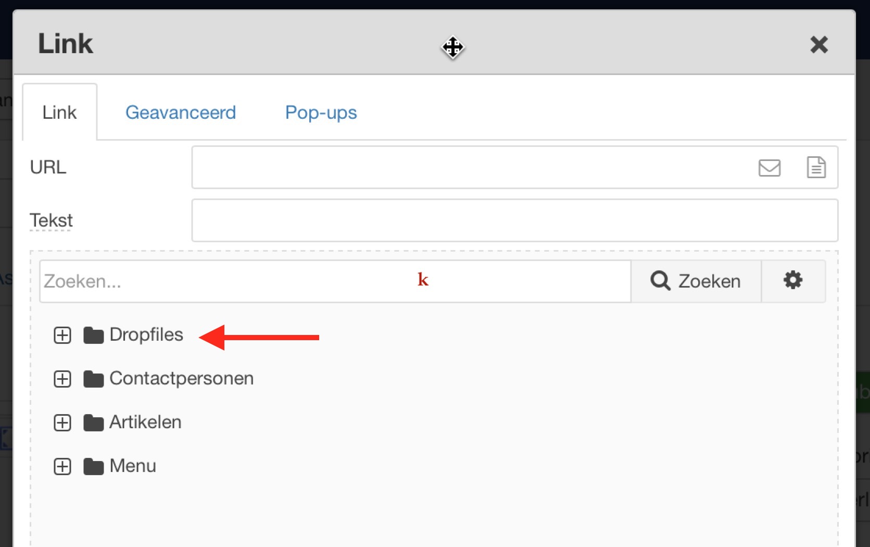Expand the Menu tree node

(x=62, y=466)
